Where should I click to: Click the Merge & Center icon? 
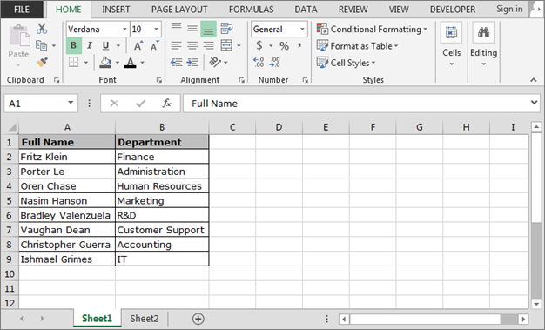pos(226,45)
